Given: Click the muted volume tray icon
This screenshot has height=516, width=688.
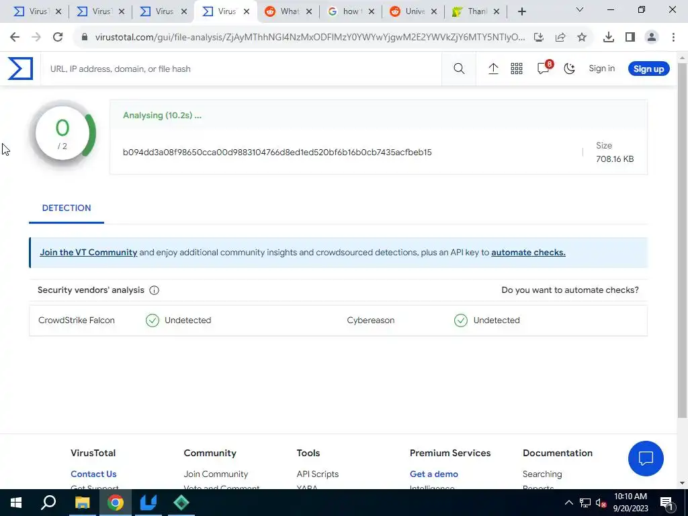Looking at the screenshot, I should point(600,503).
